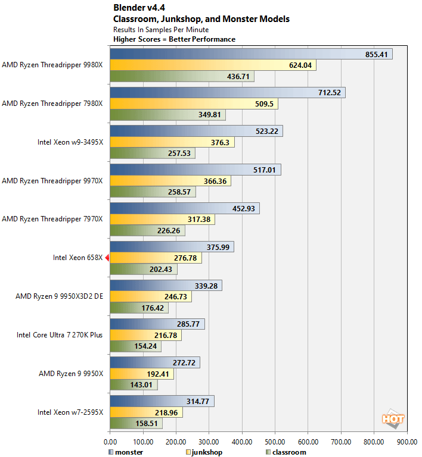Click the 100.00 x-axis tick label
The width and height of the screenshot is (422, 457).
click(x=143, y=442)
